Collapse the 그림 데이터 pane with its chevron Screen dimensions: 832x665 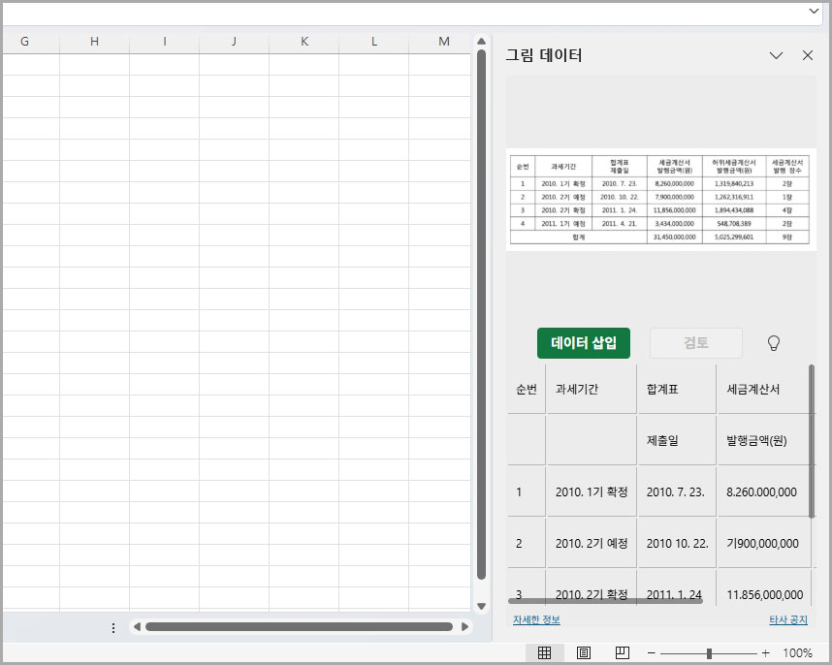coord(776,55)
